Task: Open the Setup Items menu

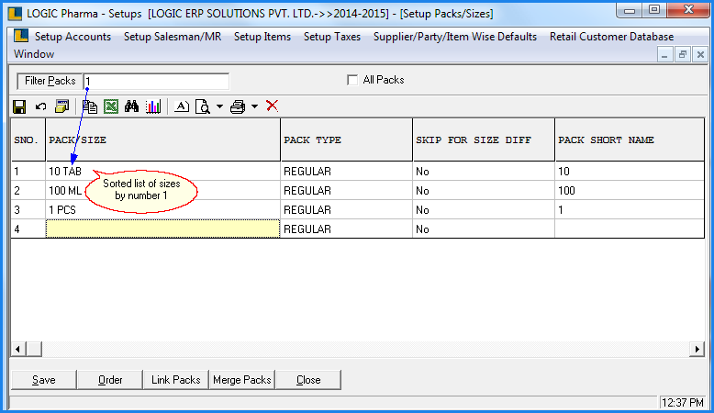Action: [x=262, y=37]
